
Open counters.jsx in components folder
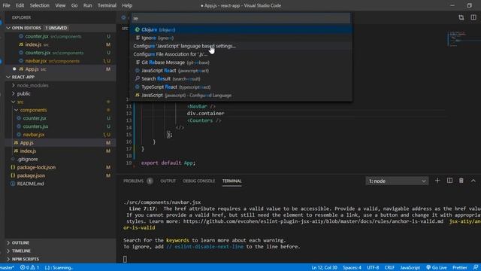point(60,126)
